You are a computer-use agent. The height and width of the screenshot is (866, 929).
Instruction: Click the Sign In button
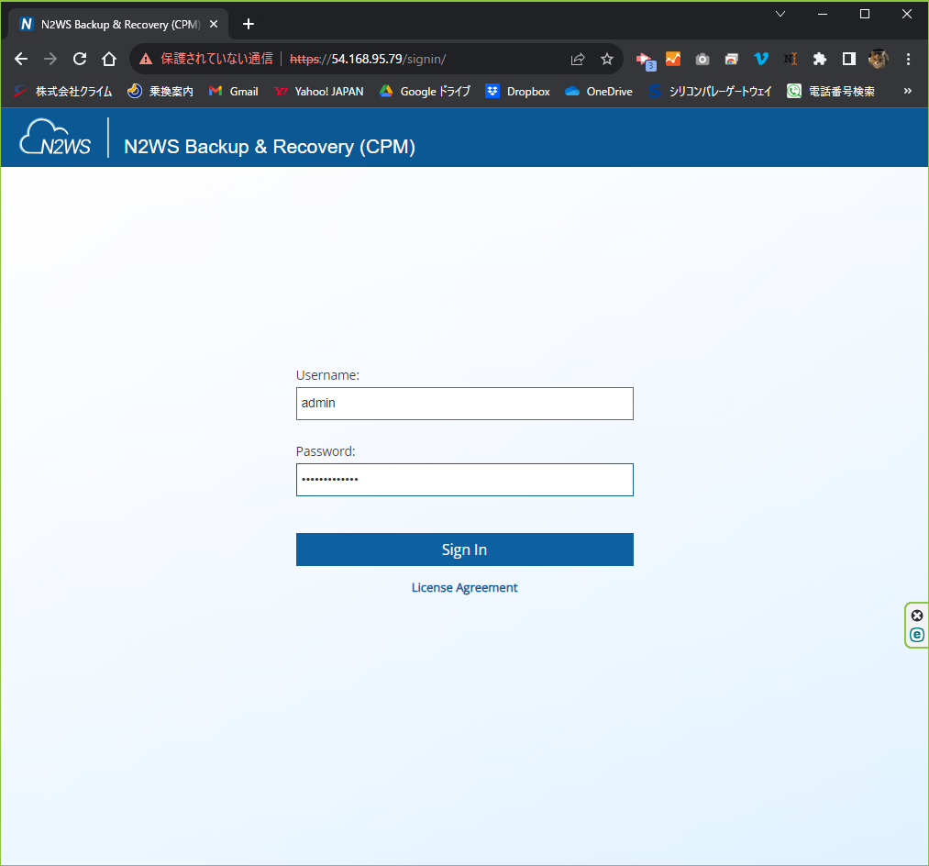[x=464, y=550]
